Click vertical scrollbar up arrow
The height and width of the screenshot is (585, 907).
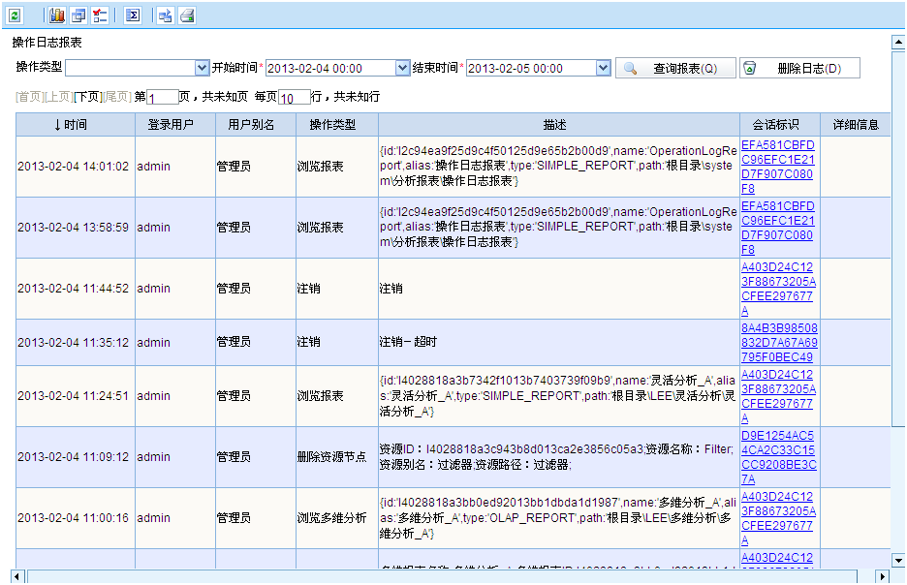tap(898, 43)
